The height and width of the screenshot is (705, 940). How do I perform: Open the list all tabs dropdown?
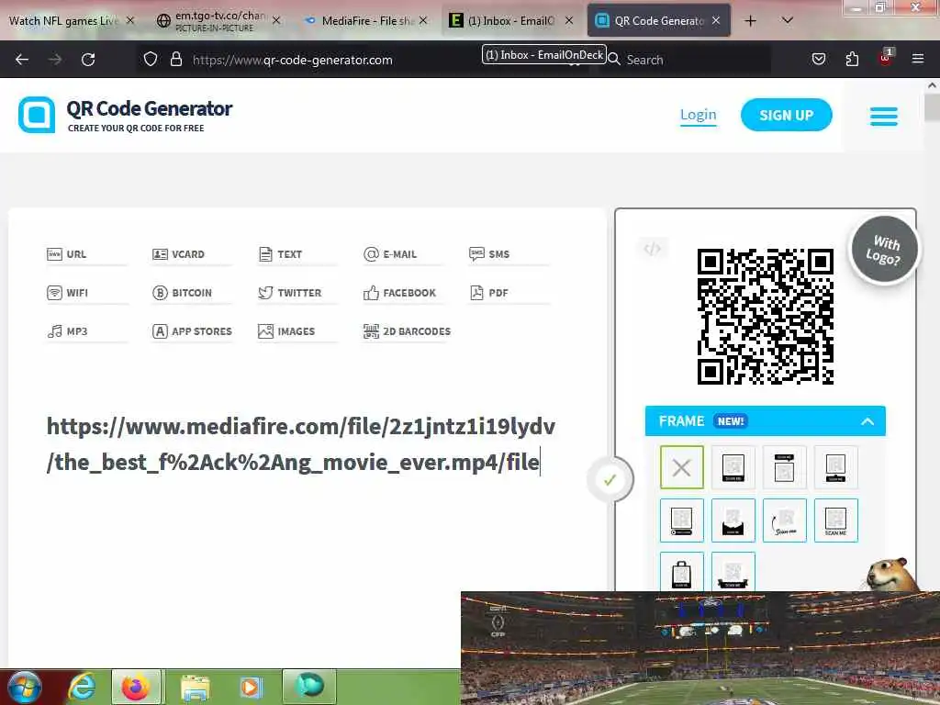tap(787, 21)
